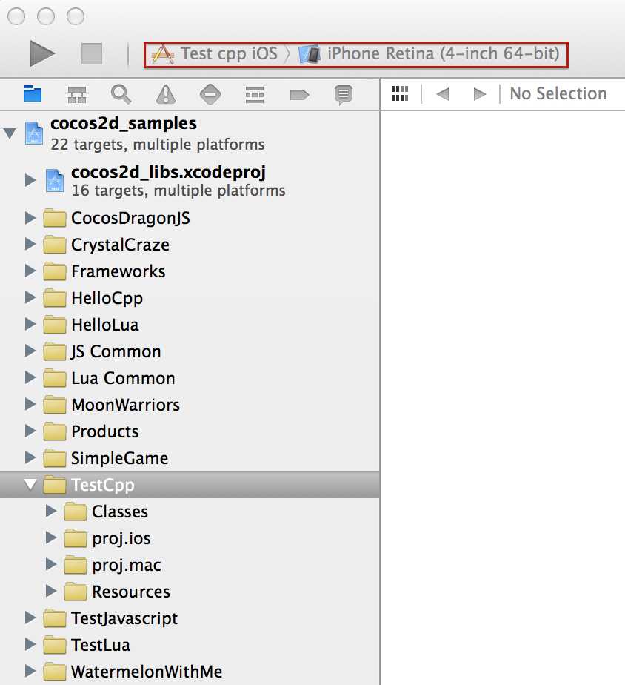This screenshot has height=685, width=625.
Task: Collapse the TestCpp folder
Action: [x=30, y=485]
